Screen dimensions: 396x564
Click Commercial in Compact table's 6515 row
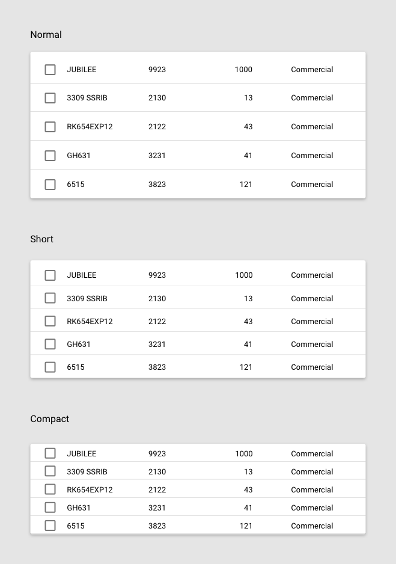tap(312, 526)
